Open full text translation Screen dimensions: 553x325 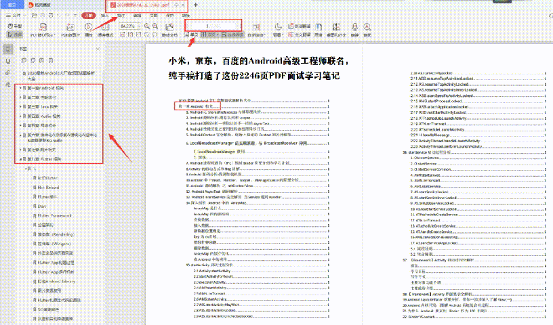coord(299,35)
